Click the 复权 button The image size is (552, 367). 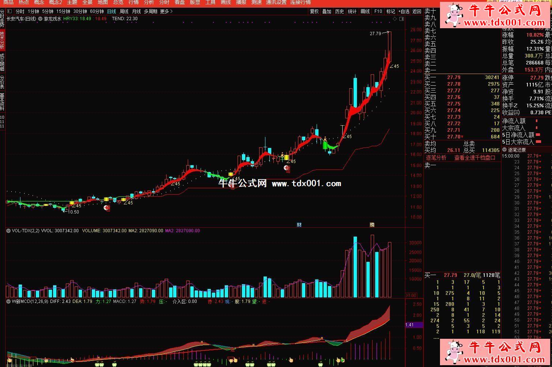[314, 11]
